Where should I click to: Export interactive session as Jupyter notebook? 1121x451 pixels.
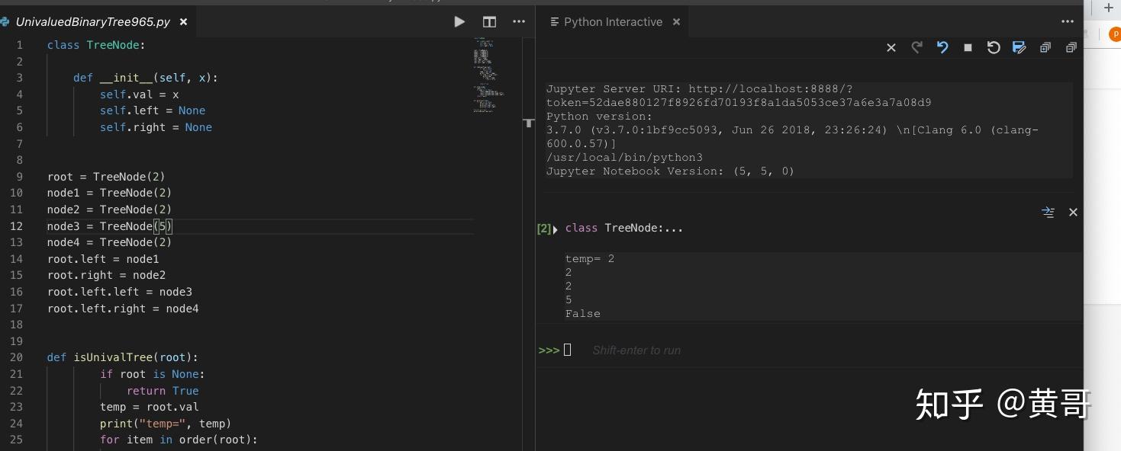tap(1020, 47)
